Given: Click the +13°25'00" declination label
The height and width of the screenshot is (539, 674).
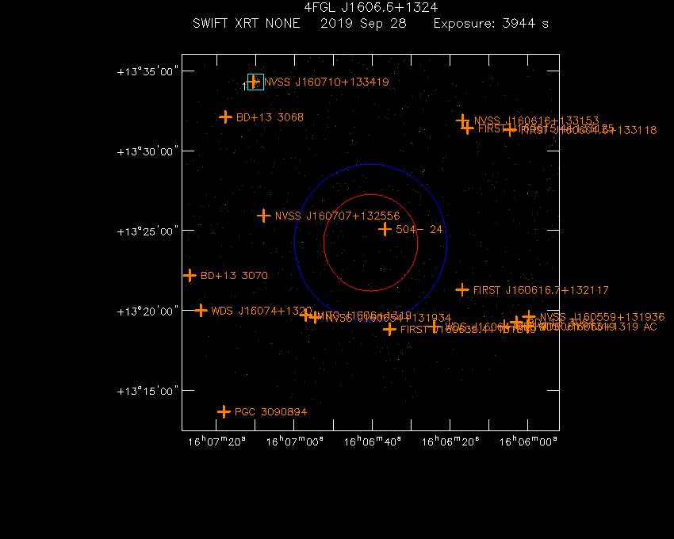Looking at the screenshot, I should (147, 231).
